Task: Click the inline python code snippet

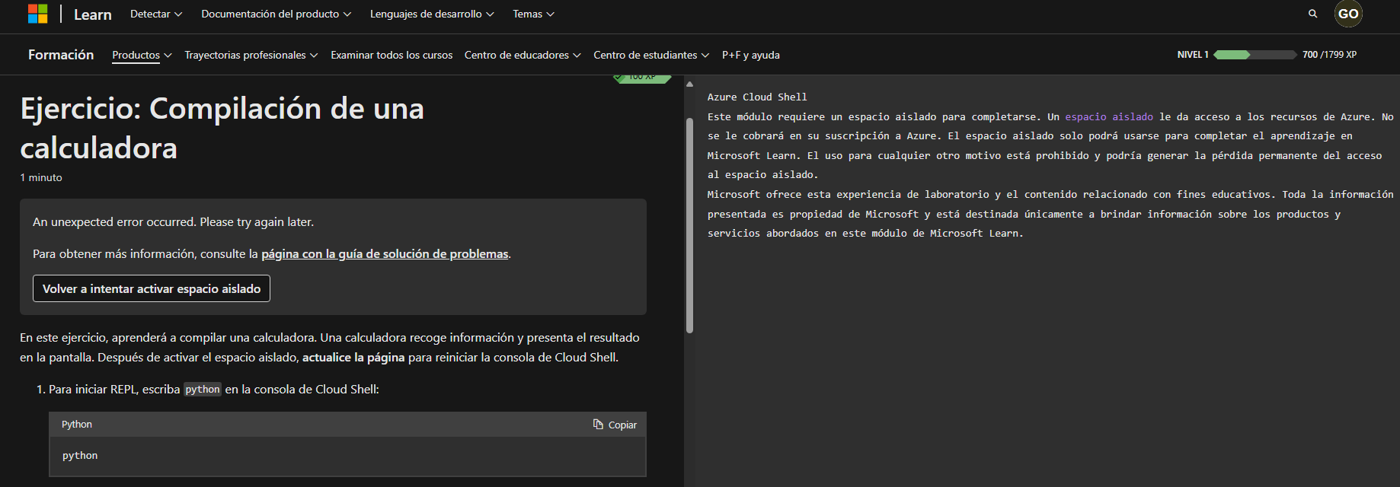Action: [x=203, y=390]
